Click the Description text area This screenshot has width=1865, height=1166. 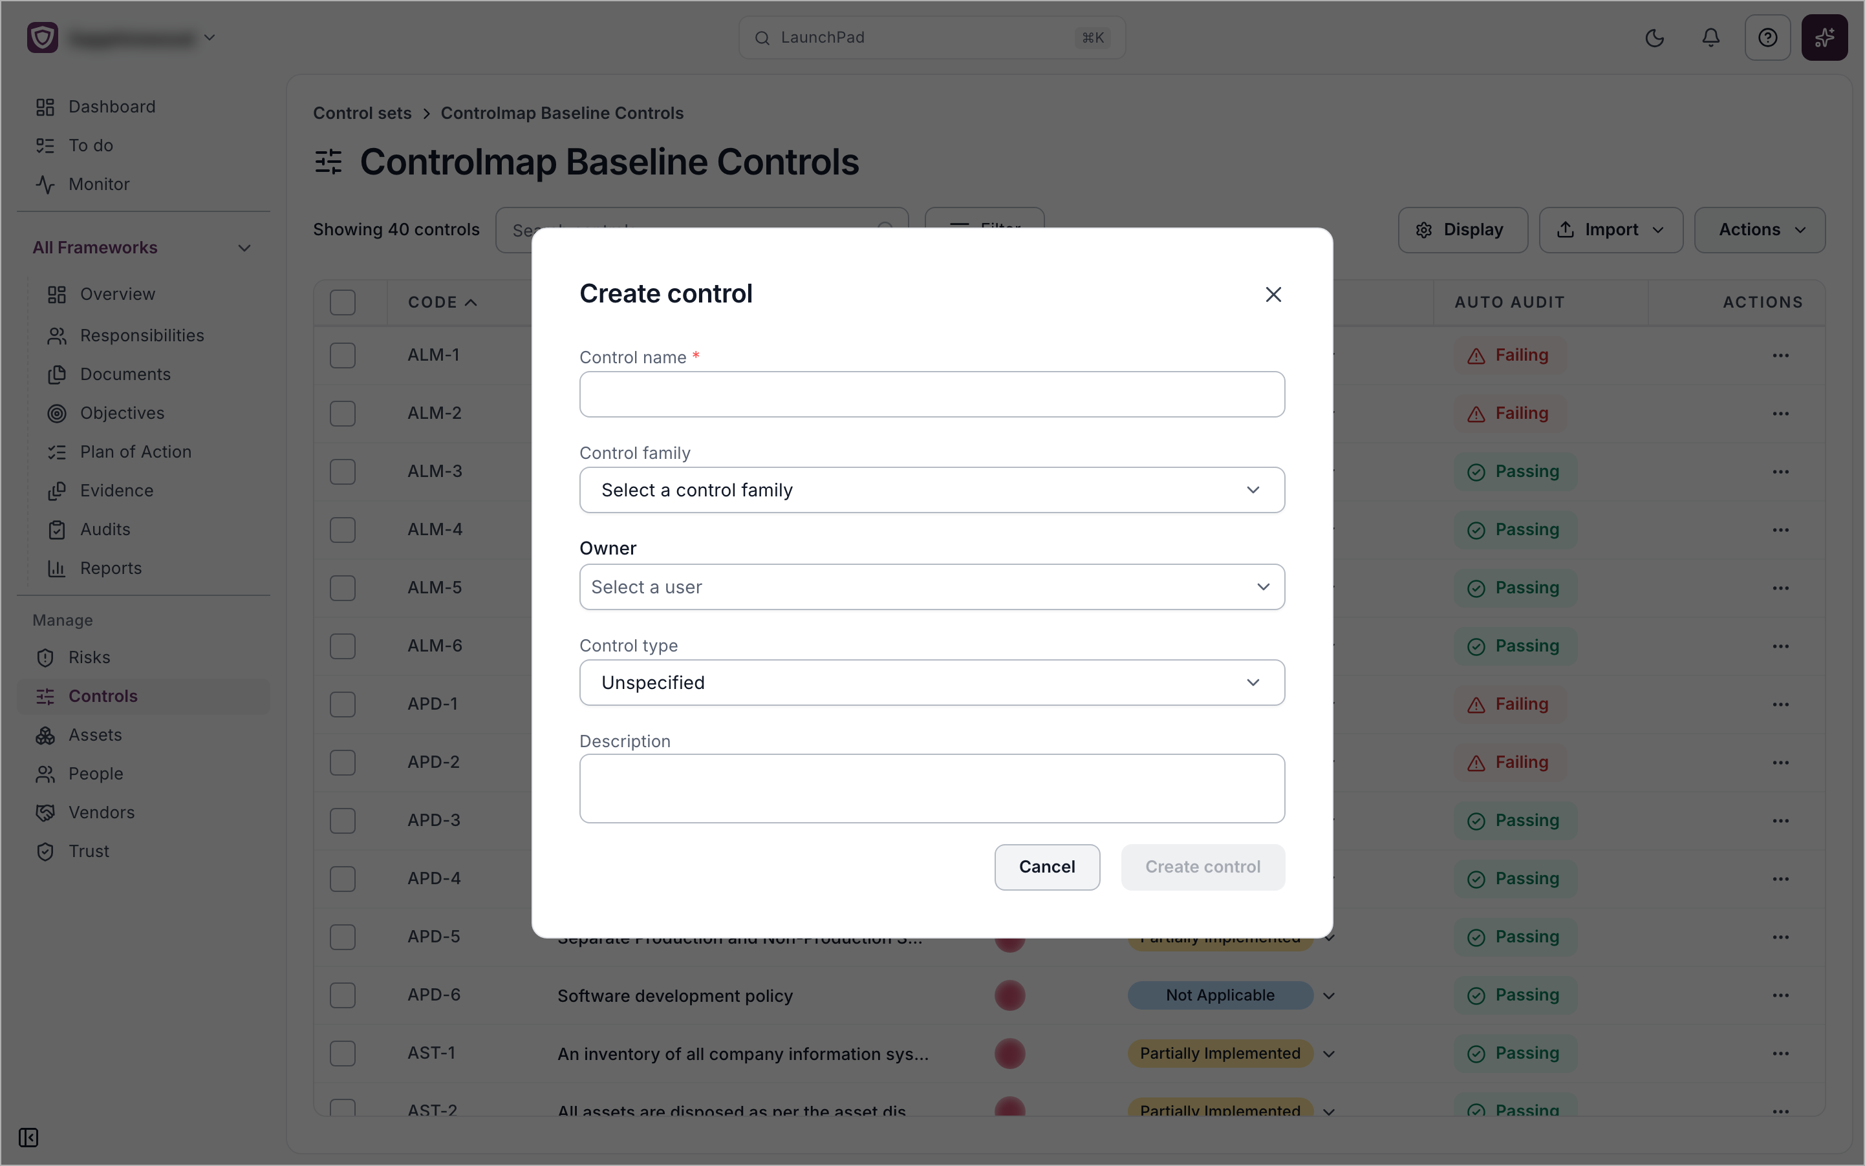click(x=932, y=789)
